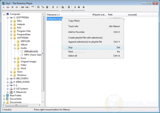Click tree horizontal scrollbar right arrow

[x=40, y=105]
